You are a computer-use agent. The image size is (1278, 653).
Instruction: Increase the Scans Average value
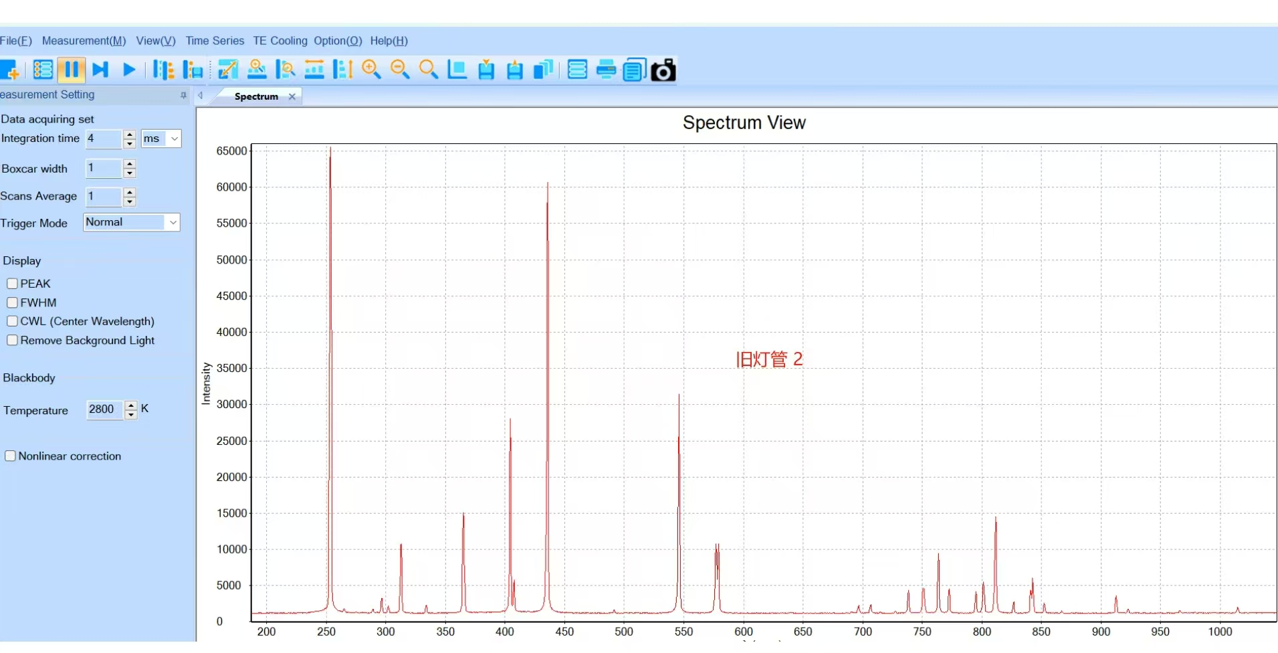pyautogui.click(x=130, y=193)
